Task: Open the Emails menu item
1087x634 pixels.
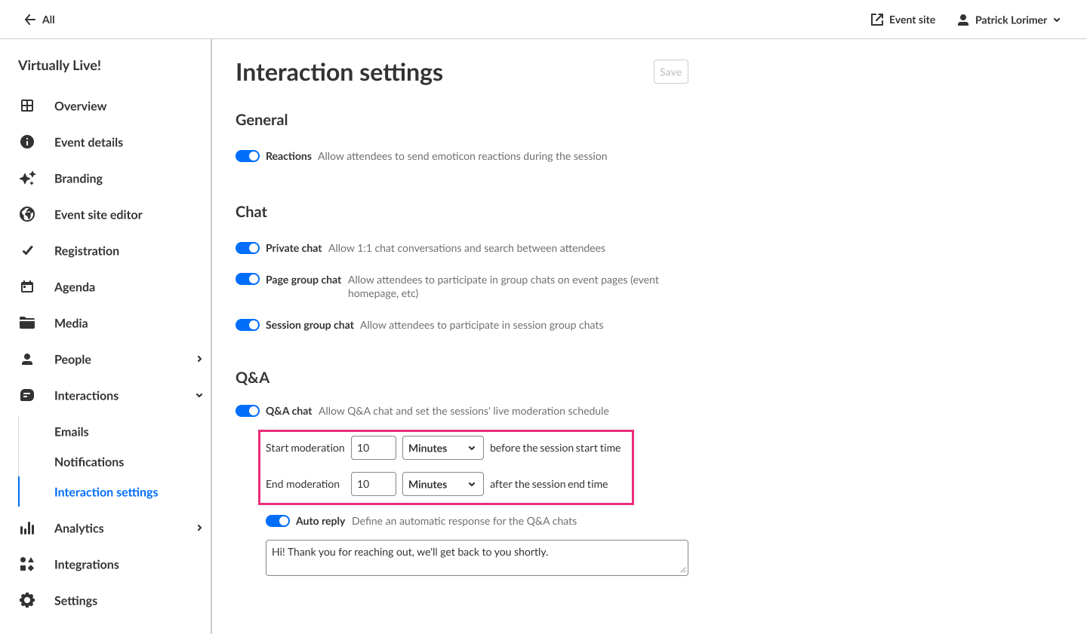Action: tap(72, 432)
